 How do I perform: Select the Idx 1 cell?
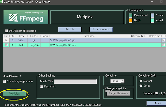(x=12, y=45)
